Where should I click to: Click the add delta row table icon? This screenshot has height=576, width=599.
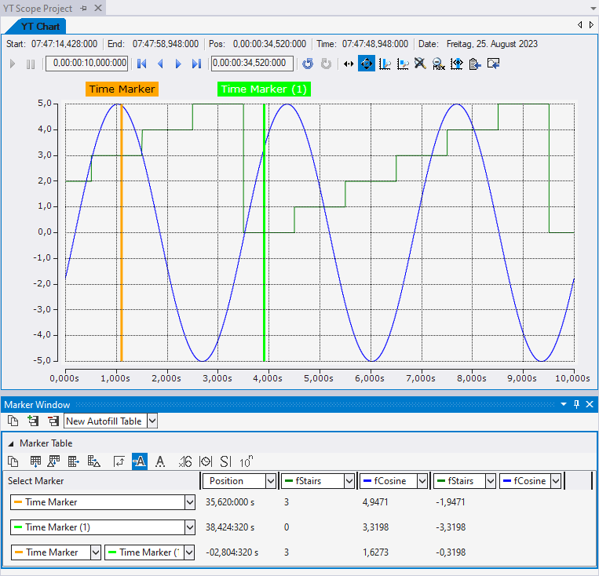pos(53,461)
